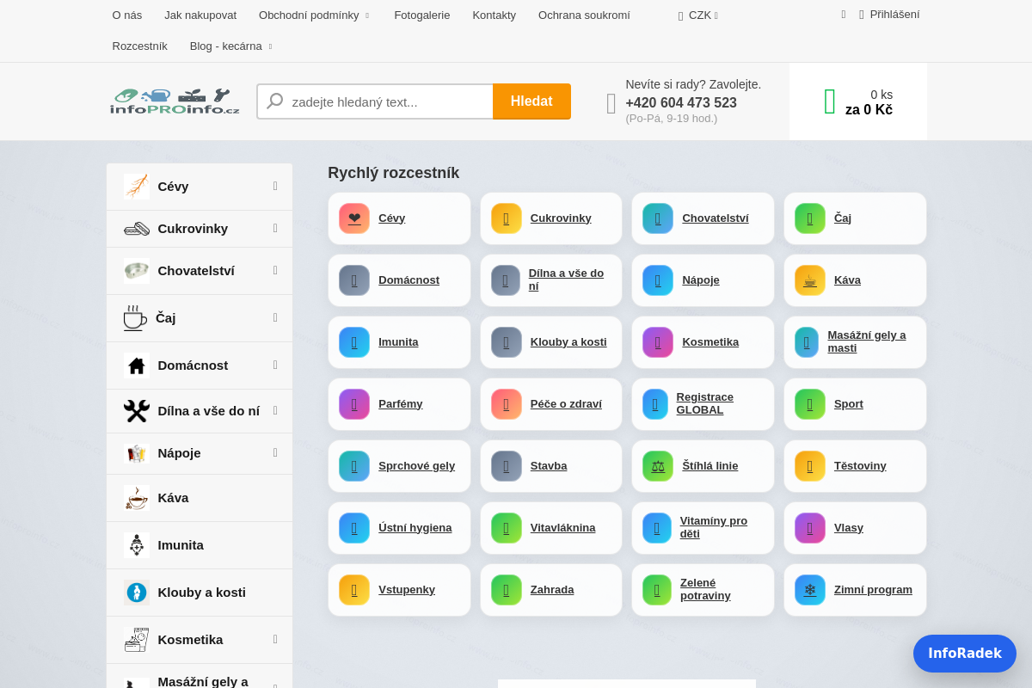Click the Čaj teacup sidebar icon
Screen dimensions: 1032x688
click(135, 318)
